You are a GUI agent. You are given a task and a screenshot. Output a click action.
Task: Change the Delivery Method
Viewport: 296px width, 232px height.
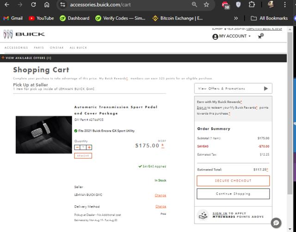(x=160, y=207)
